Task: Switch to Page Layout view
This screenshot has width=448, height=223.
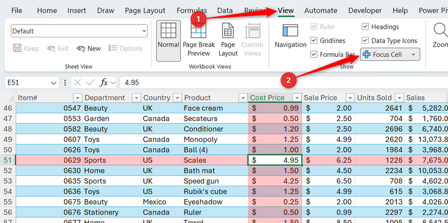Action: (228, 40)
